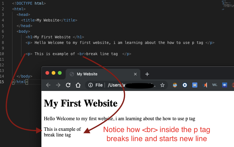Place cursor on the DOCTYPE html line
Image resolution: width=234 pixels, height=147 pixels.
tap(29, 3)
